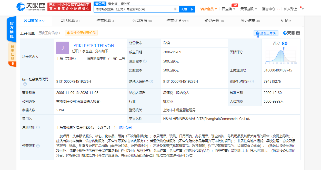Open the 经营风险 41 tab
This screenshot has height=170, width=321.
(106, 21)
